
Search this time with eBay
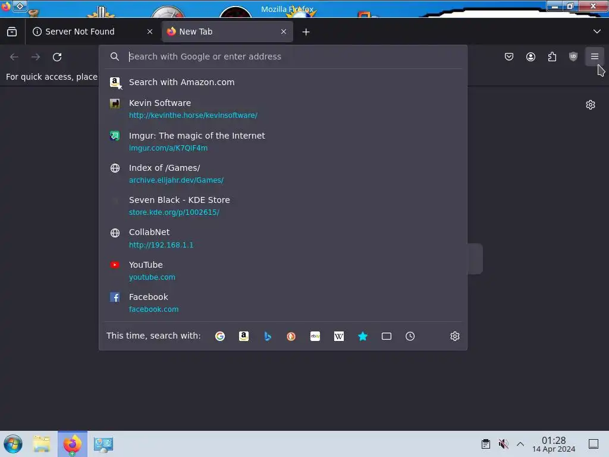pos(315,336)
